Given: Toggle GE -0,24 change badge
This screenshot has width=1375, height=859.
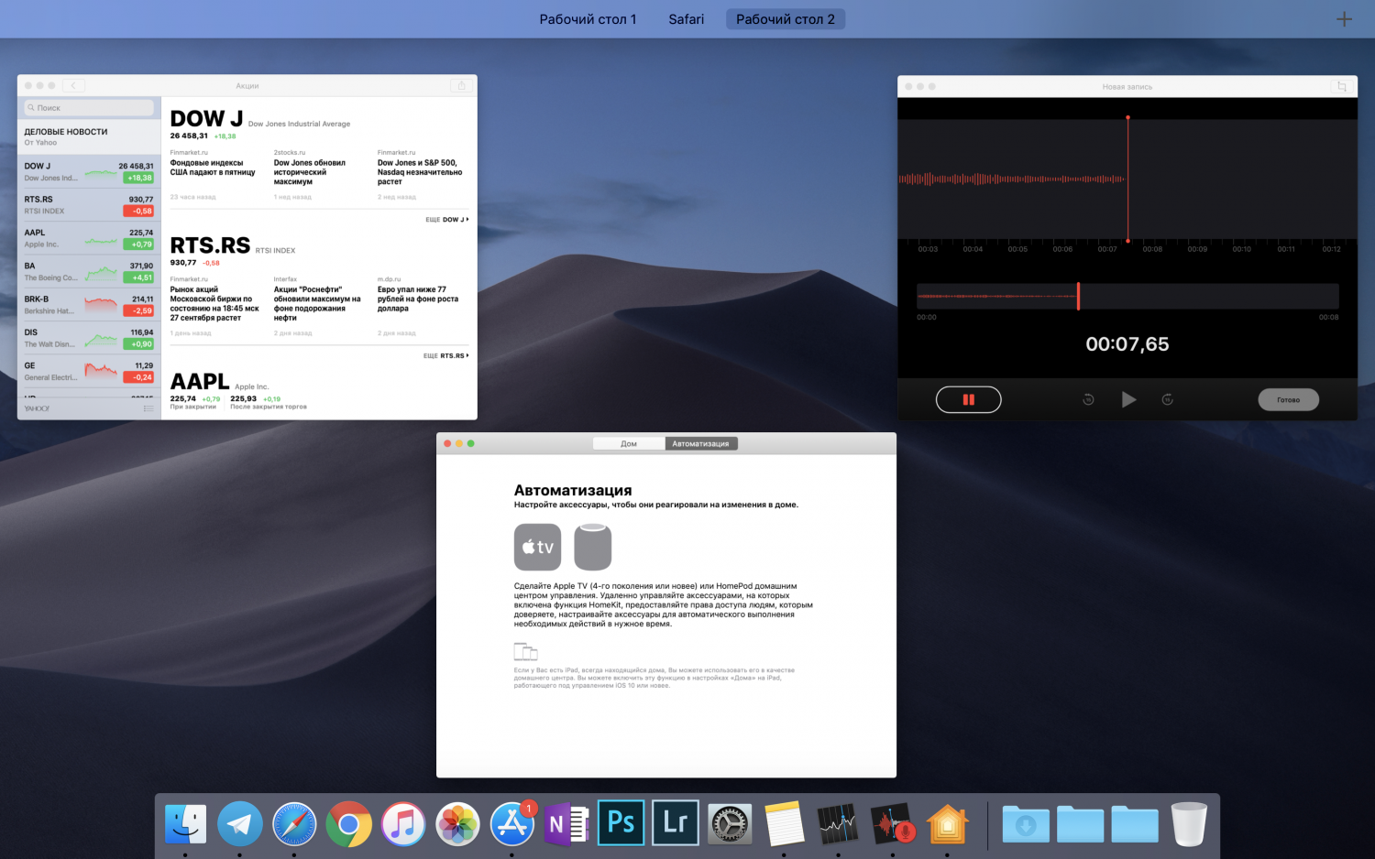Looking at the screenshot, I should [139, 377].
